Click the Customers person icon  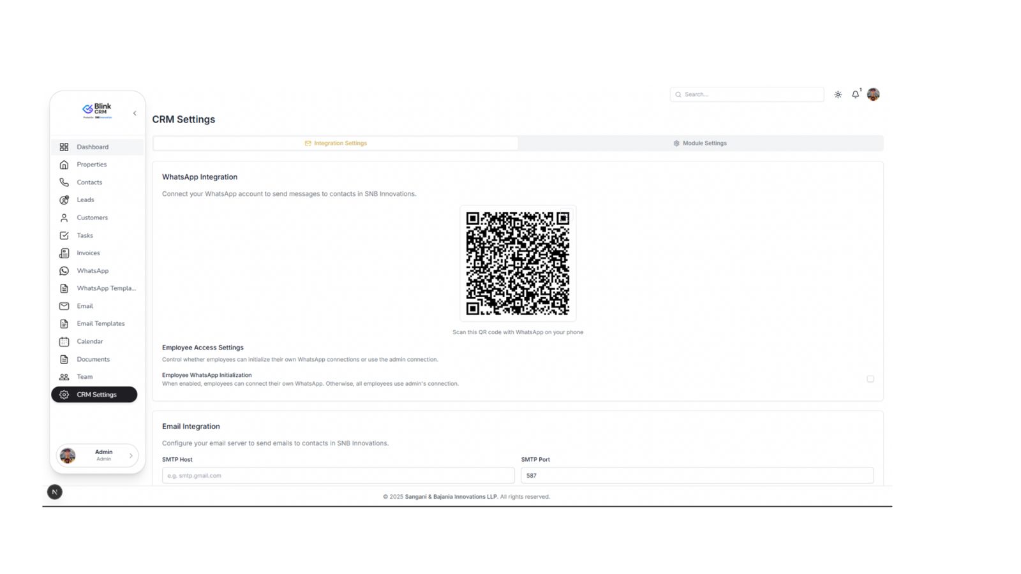click(x=64, y=218)
